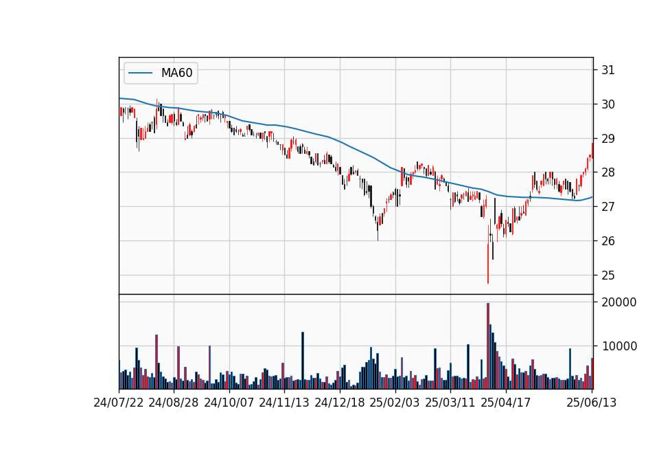Image resolution: width=659 pixels, height=474 pixels.
Task: Click the 25/04/17 date label
Action: click(x=506, y=403)
